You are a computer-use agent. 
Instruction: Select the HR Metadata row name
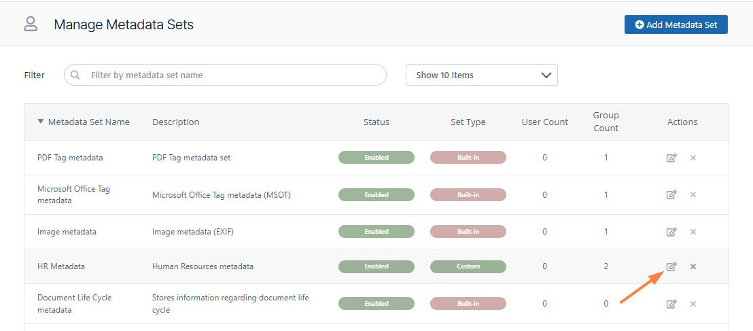(61, 266)
